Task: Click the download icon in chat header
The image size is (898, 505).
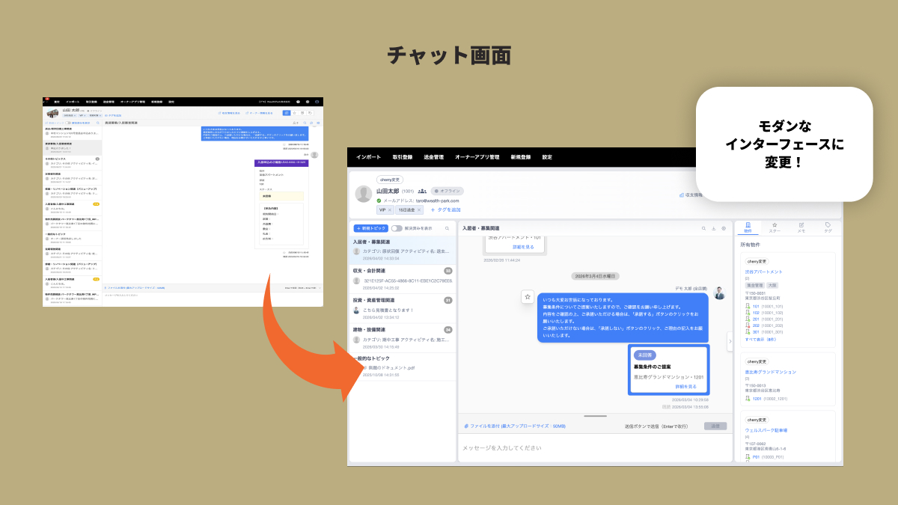Action: pyautogui.click(x=713, y=228)
